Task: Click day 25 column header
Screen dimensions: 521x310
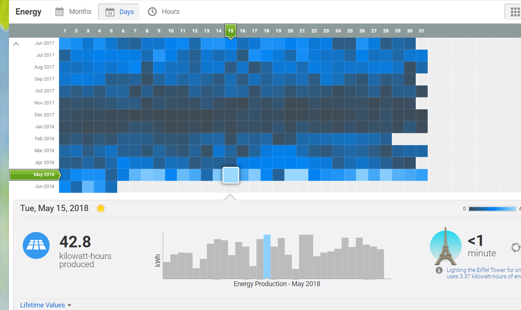Action: click(x=350, y=31)
